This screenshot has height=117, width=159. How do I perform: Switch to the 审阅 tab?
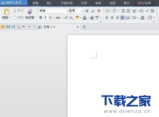click(x=98, y=3)
